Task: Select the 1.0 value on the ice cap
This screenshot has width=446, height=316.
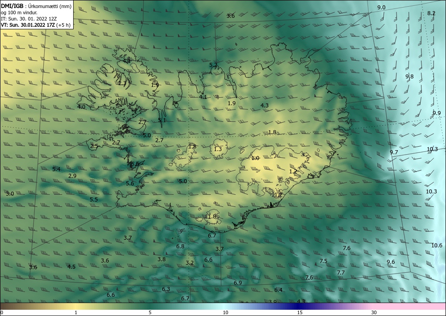Action: click(x=256, y=158)
